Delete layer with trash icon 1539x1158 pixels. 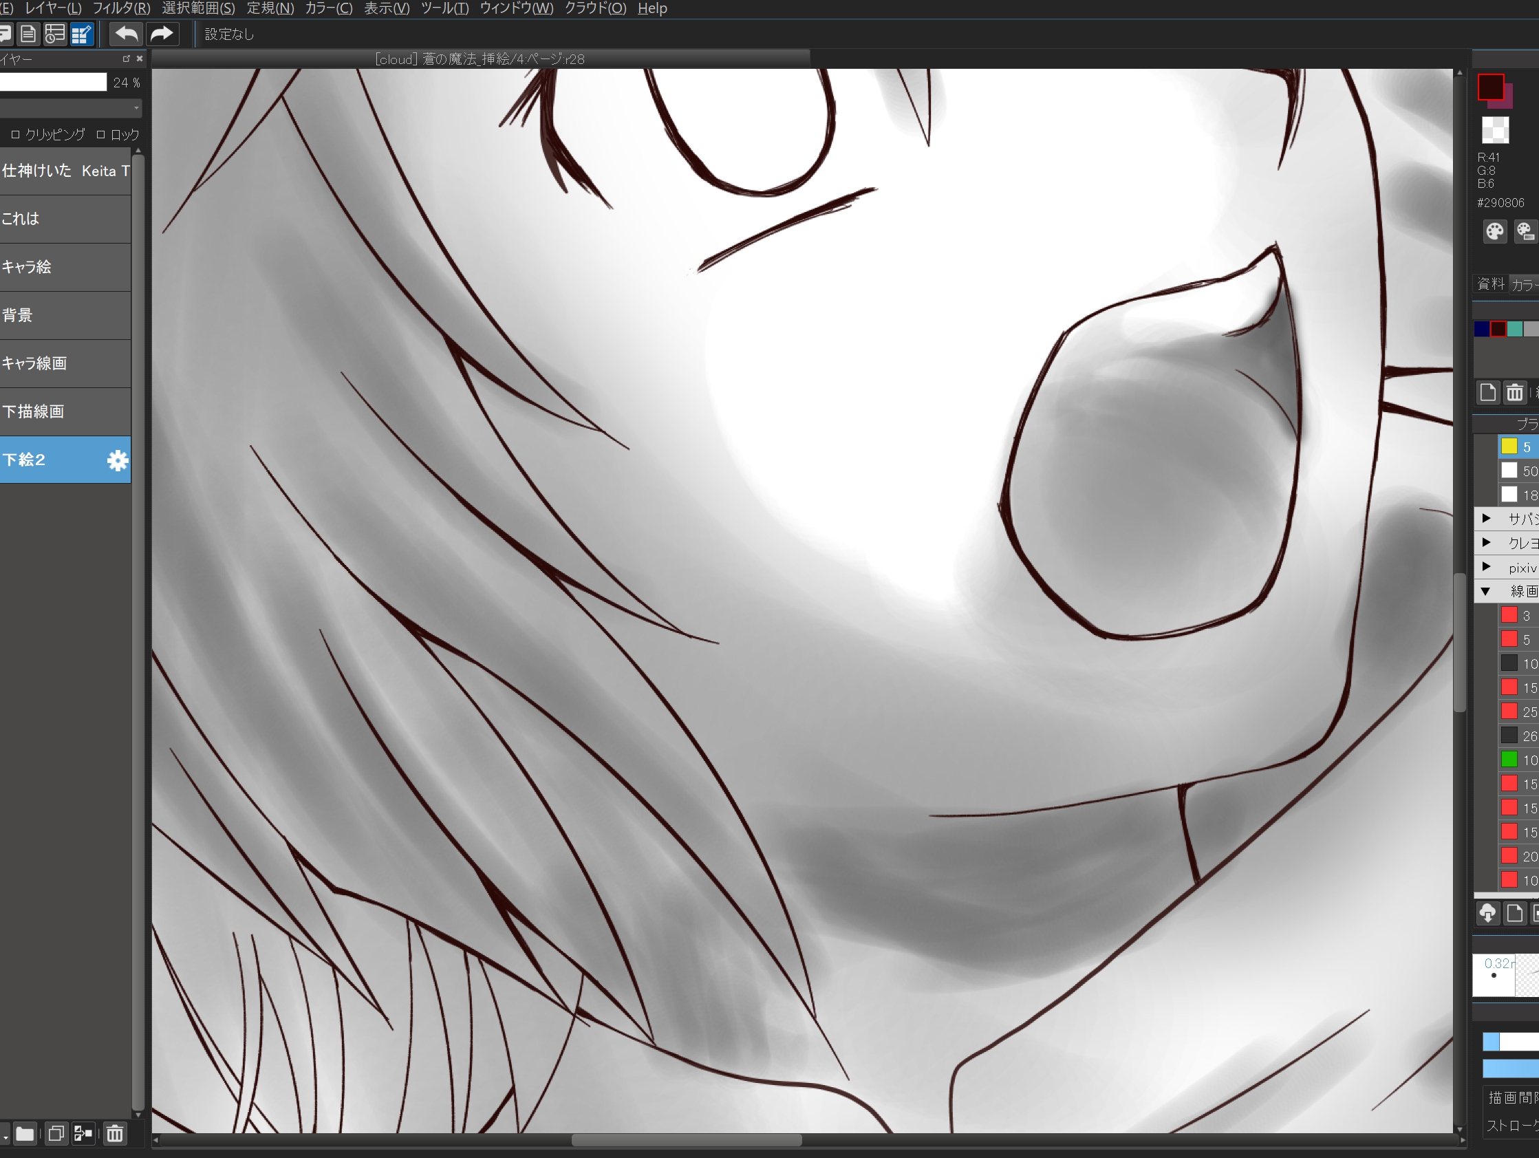click(x=115, y=1134)
